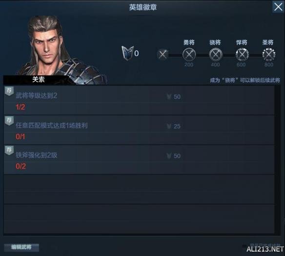Open the 铁斧强化到2级 achievement row
This screenshot has width=285, height=256.
139,160
